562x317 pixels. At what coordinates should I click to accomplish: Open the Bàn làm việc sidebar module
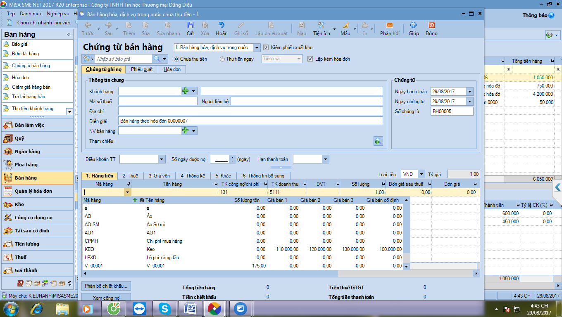click(37, 125)
